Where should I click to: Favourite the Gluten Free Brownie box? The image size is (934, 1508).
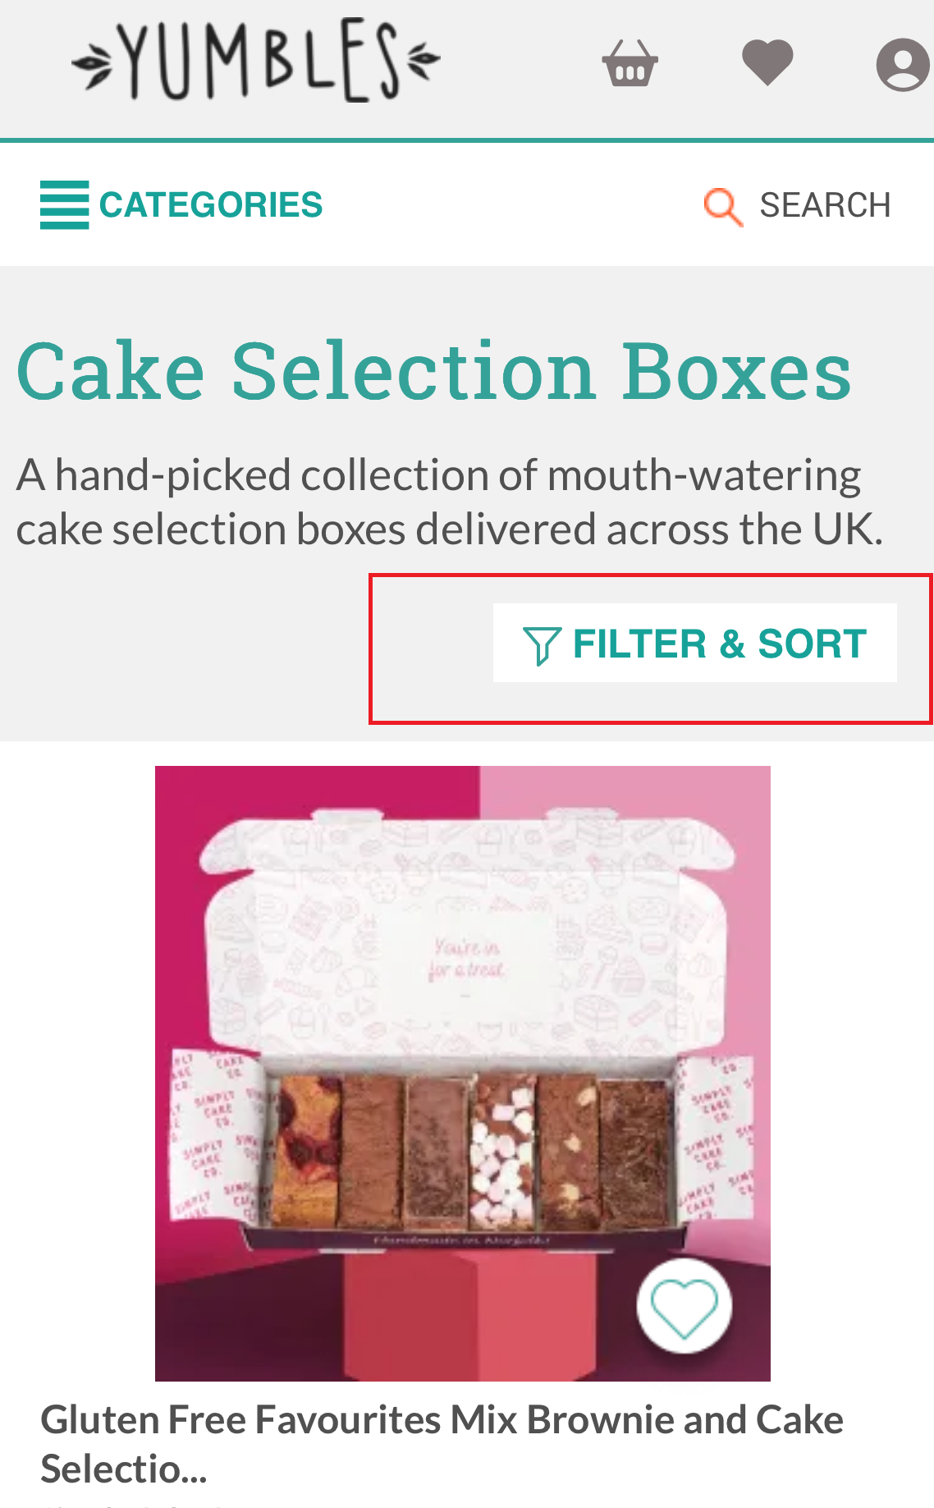684,1306
